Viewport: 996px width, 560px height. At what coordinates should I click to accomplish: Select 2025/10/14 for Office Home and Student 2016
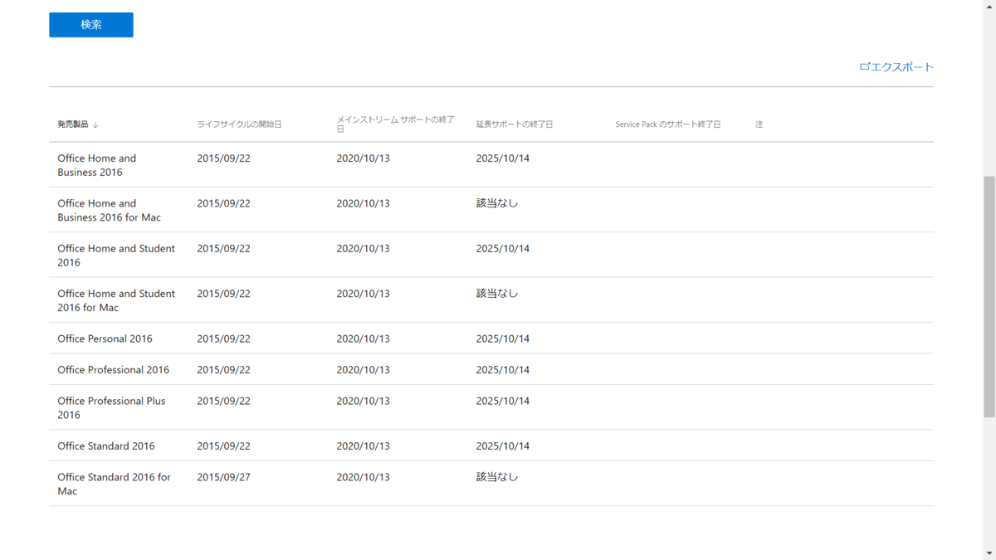(502, 248)
